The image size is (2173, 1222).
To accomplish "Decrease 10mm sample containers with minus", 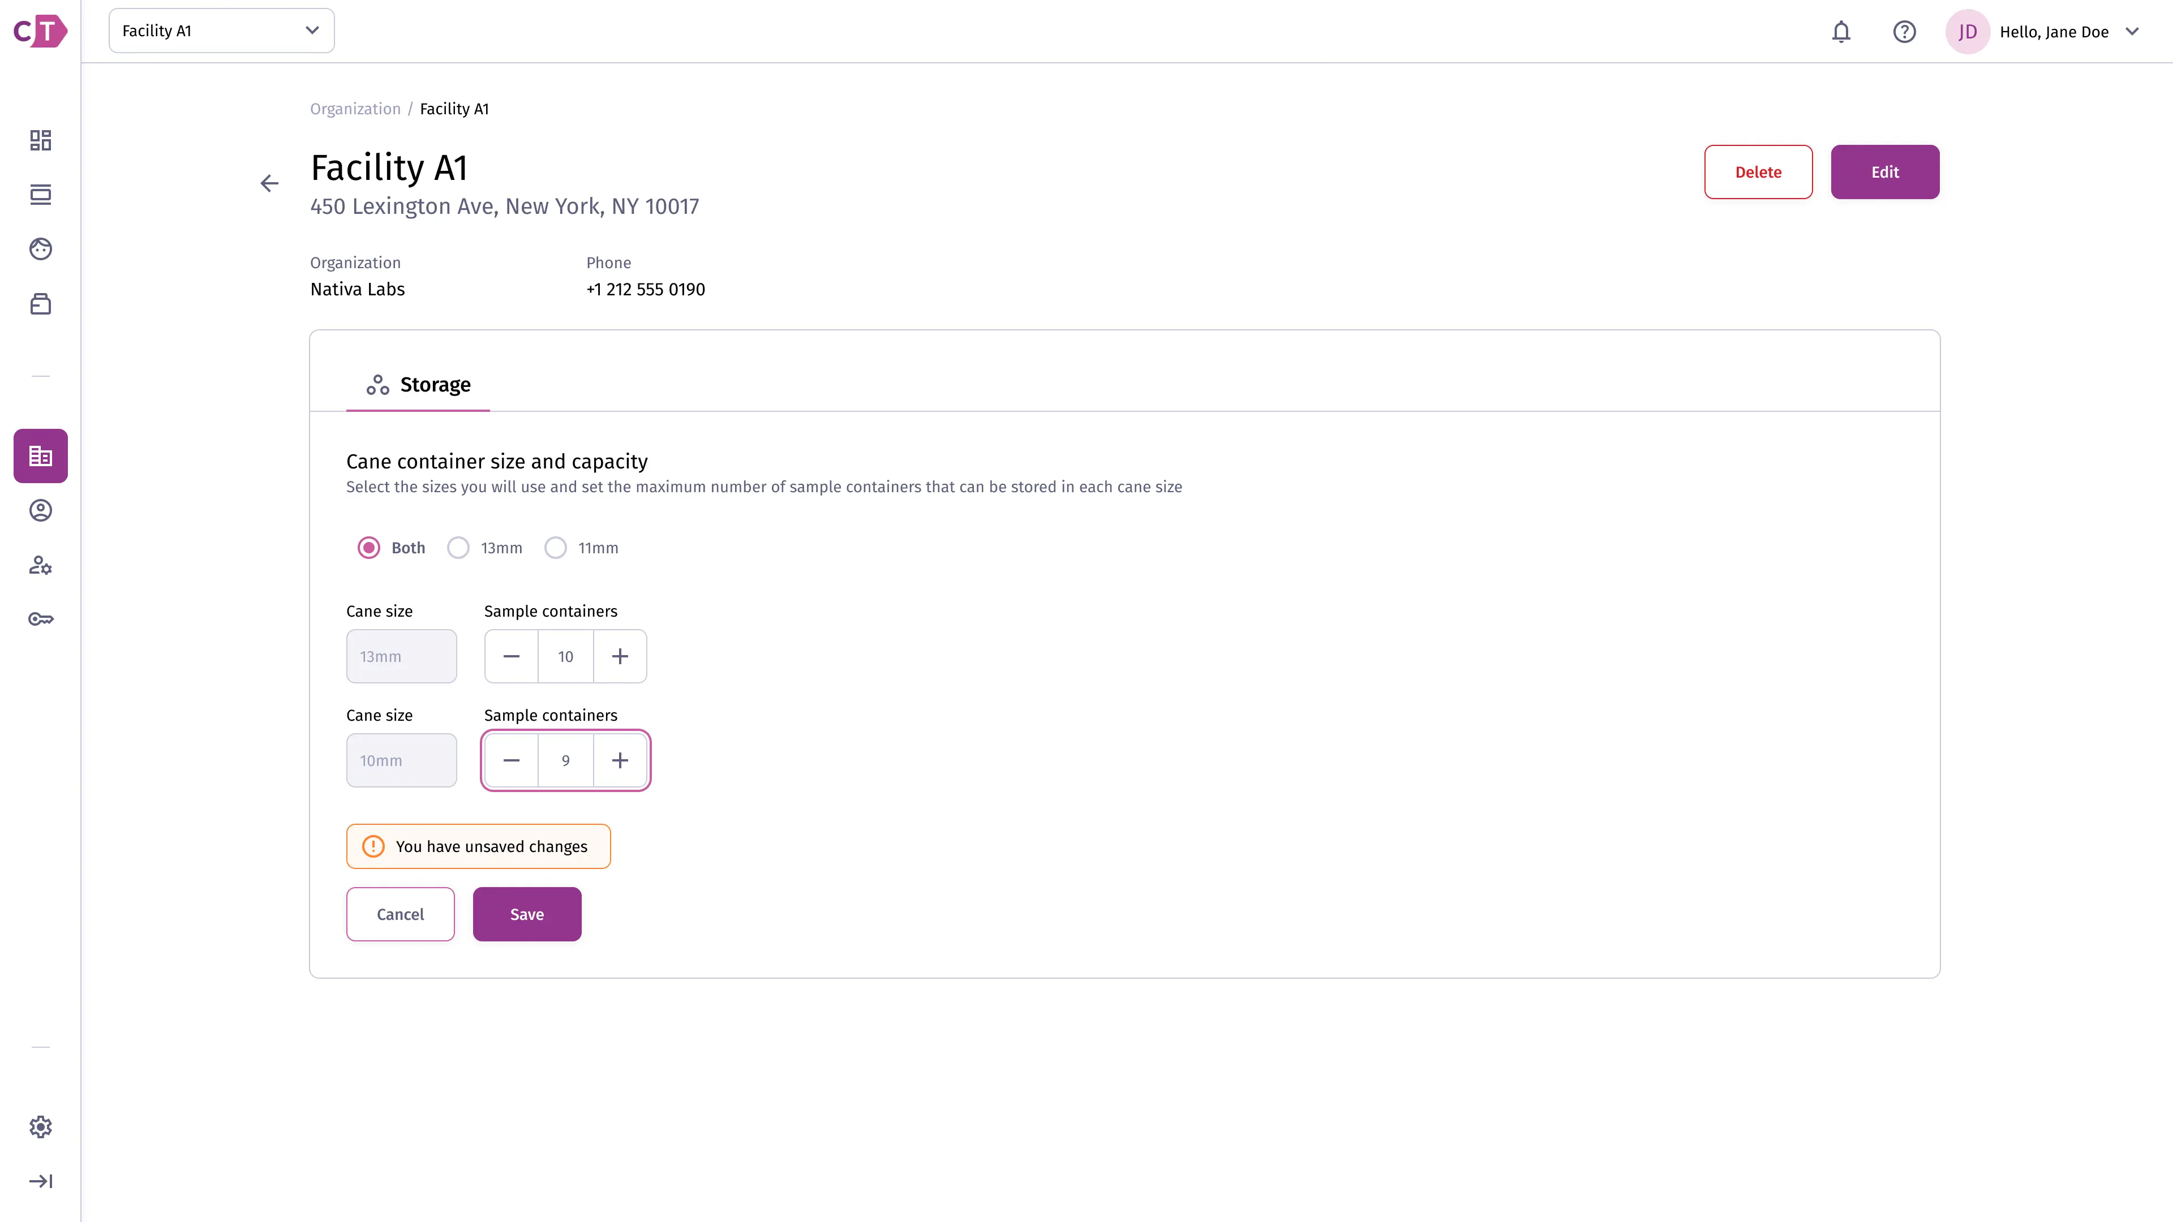I will point(511,760).
